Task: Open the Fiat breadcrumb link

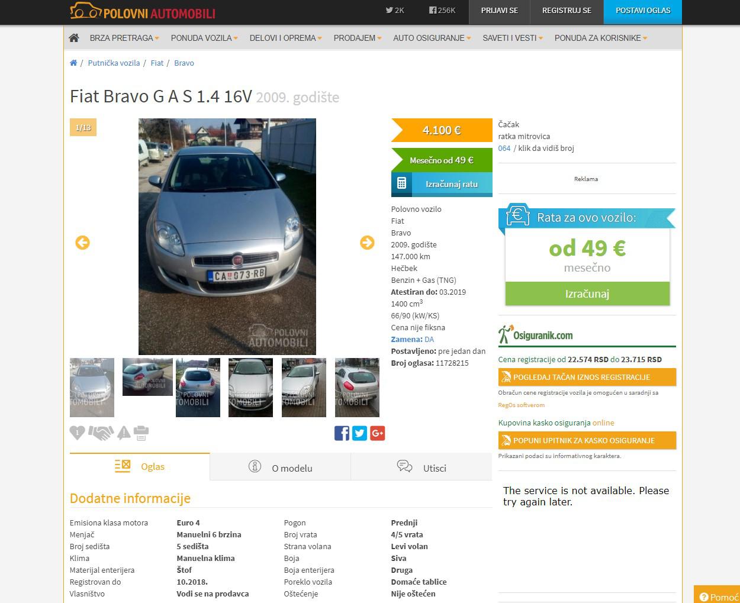Action: point(157,63)
